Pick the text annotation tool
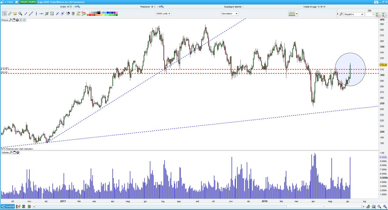Screen dimensions: 388x210 tap(52, 14)
